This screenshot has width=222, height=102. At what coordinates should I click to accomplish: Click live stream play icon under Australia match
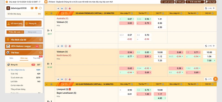[x=66, y=46]
